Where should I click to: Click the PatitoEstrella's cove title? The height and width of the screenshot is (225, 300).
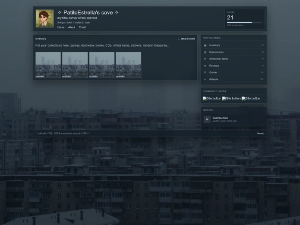tap(88, 13)
